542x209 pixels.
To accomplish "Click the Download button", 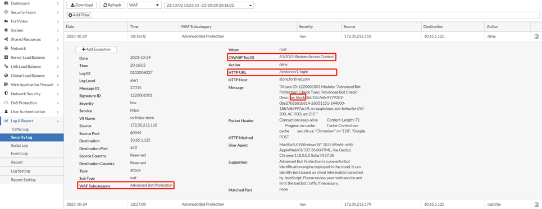I will point(81,5).
